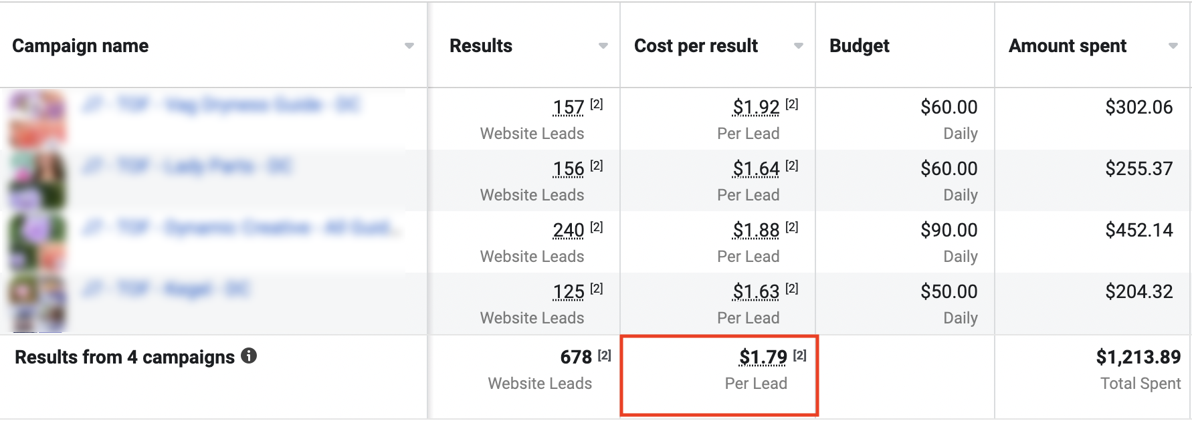Open Campaign name column dropdown arrow
This screenshot has height=421, width=1192.
(x=409, y=46)
